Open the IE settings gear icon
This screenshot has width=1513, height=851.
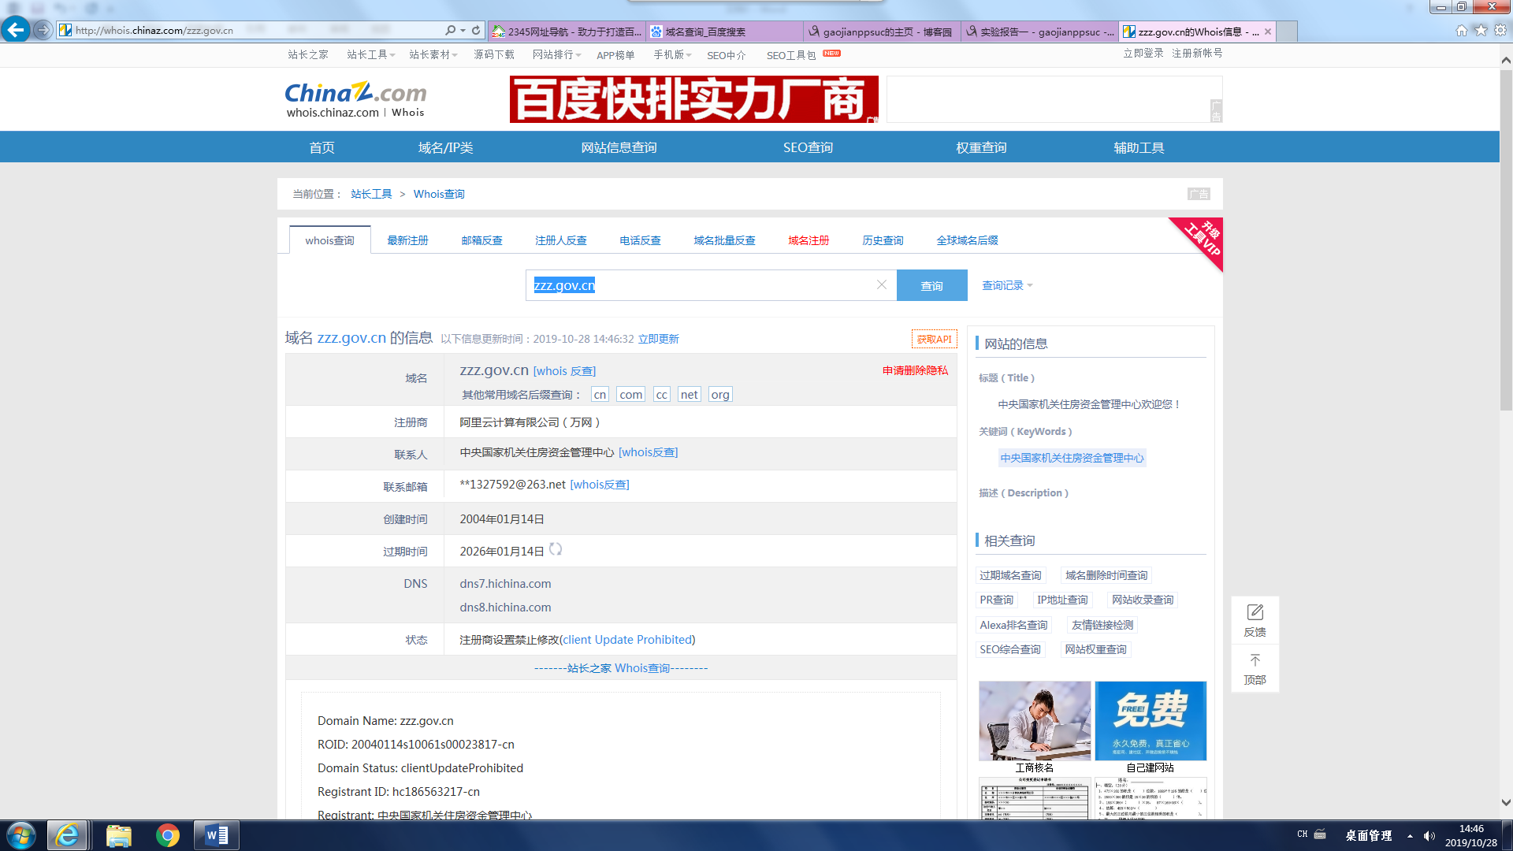1500,30
